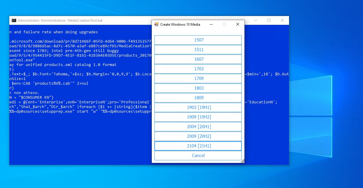
Task: Minimize the MediaCreationTool.bat console window
Action: click(x=255, y=20)
